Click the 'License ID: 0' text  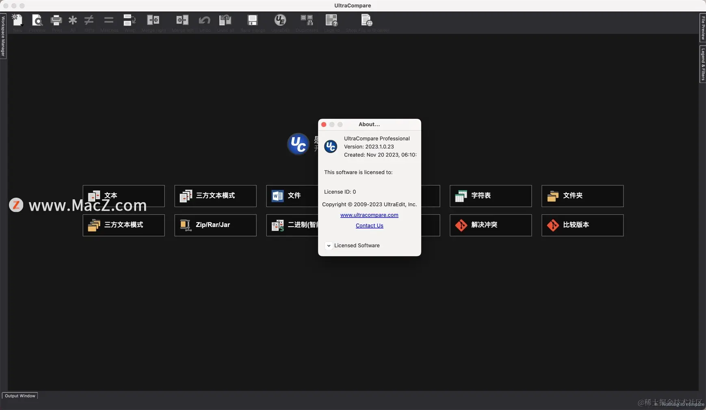pyautogui.click(x=340, y=192)
